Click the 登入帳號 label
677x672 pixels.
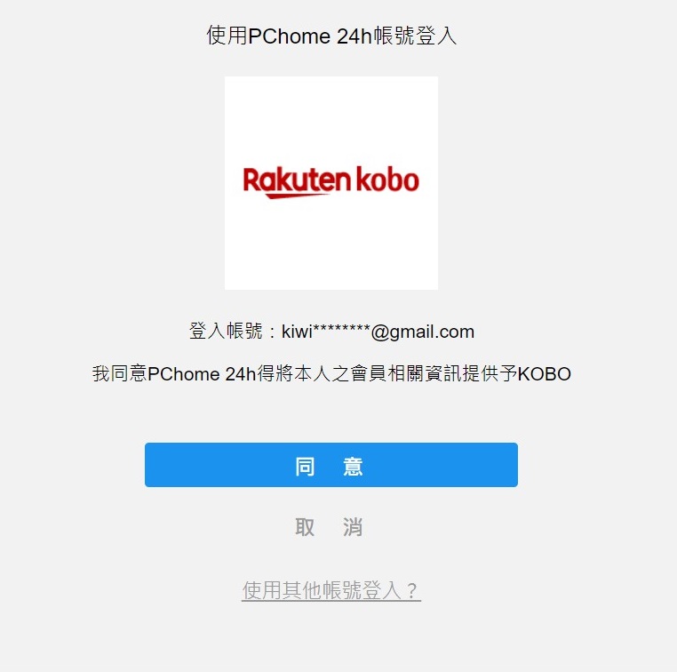[x=226, y=332]
